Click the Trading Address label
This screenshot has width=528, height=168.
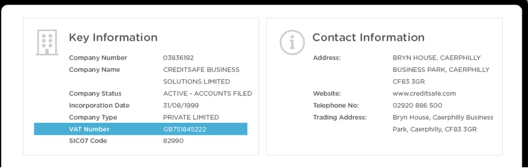pos(339,117)
